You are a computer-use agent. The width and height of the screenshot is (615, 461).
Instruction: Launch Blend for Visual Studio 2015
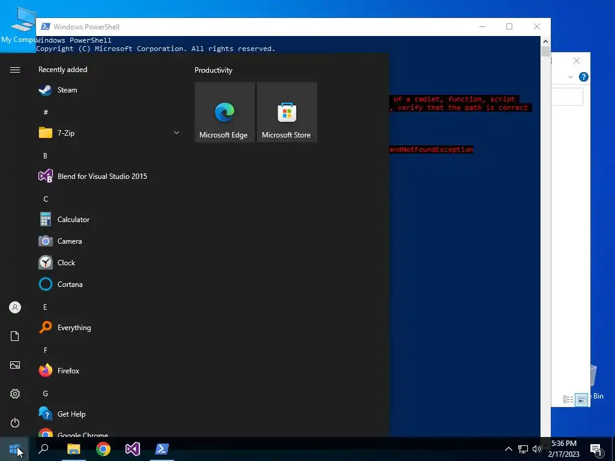tap(109, 176)
